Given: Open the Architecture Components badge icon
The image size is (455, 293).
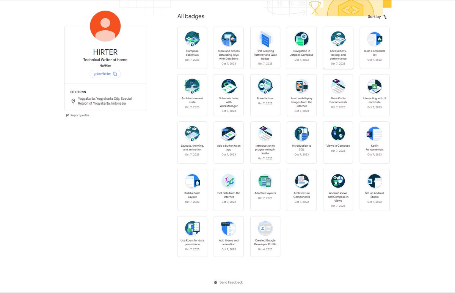Looking at the screenshot, I should (301, 181).
